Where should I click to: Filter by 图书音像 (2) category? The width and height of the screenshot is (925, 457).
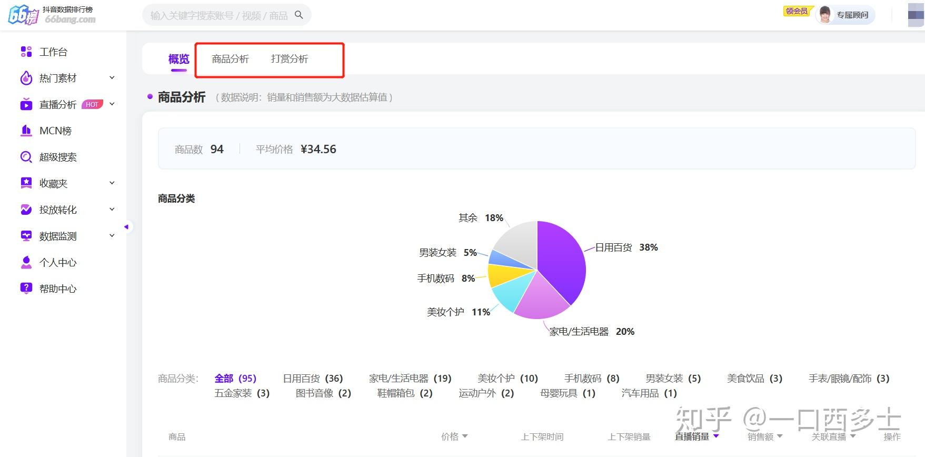(x=323, y=393)
